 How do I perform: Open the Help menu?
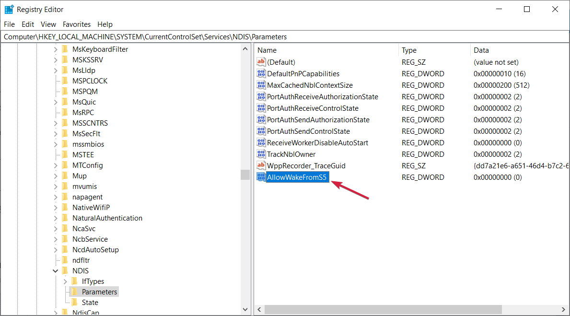pos(105,24)
